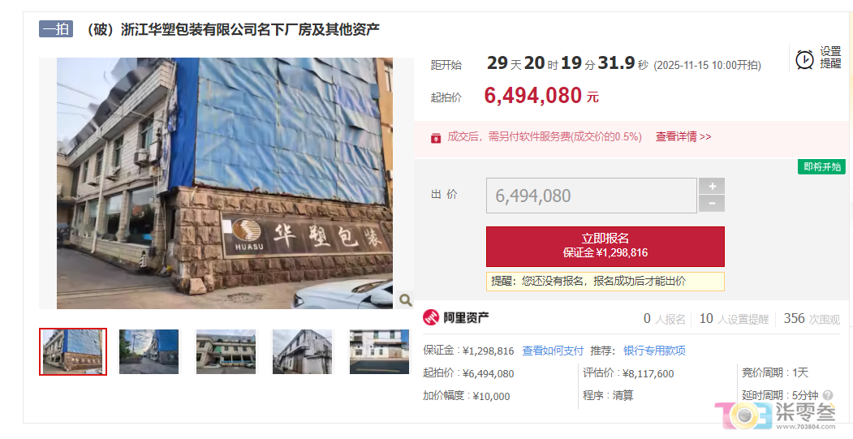Click the 立即报名 button
This screenshot has width=853, height=439.
[x=605, y=246]
